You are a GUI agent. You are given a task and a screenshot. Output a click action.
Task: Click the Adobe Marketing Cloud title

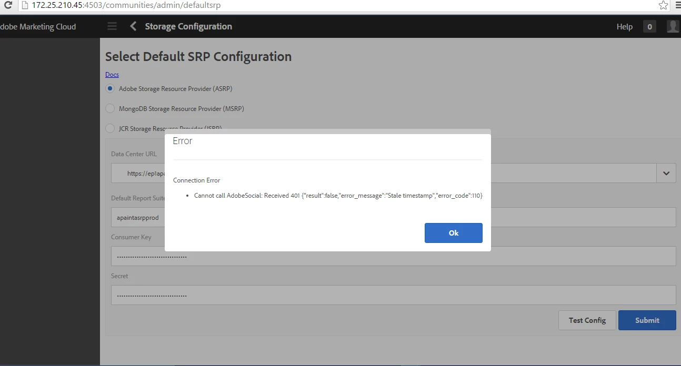point(38,27)
